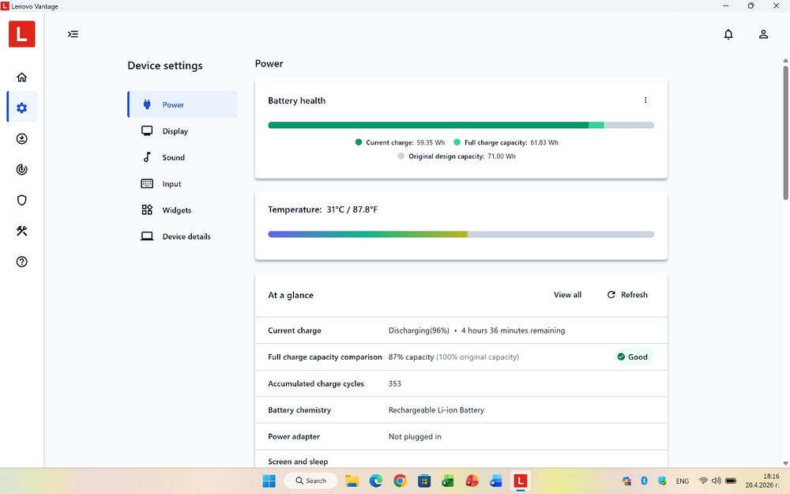Click the Discharging(96%) status text
Viewport: 790px width, 494px height.
coord(419,330)
